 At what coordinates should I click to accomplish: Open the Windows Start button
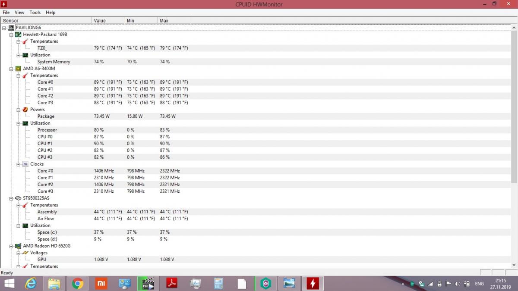coord(9,283)
